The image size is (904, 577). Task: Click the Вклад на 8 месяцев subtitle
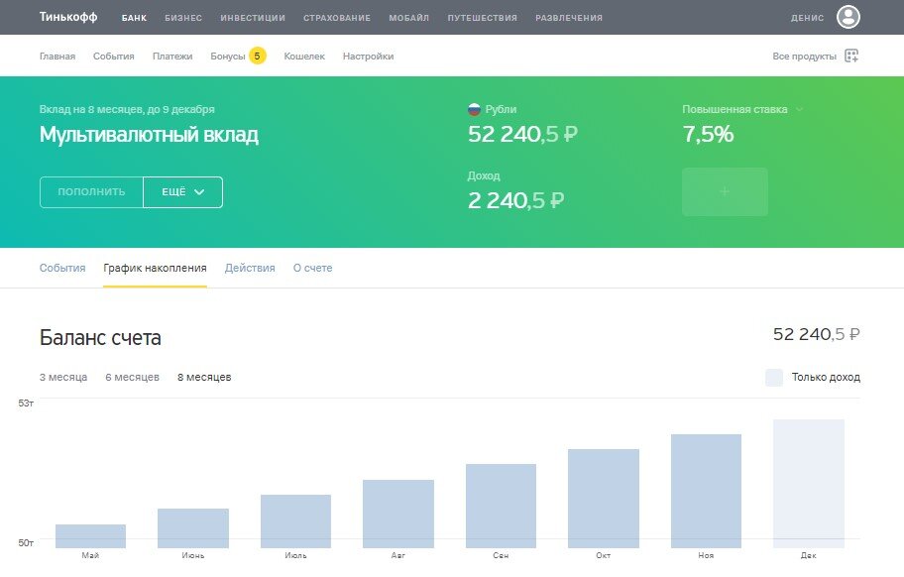pyautogui.click(x=127, y=109)
